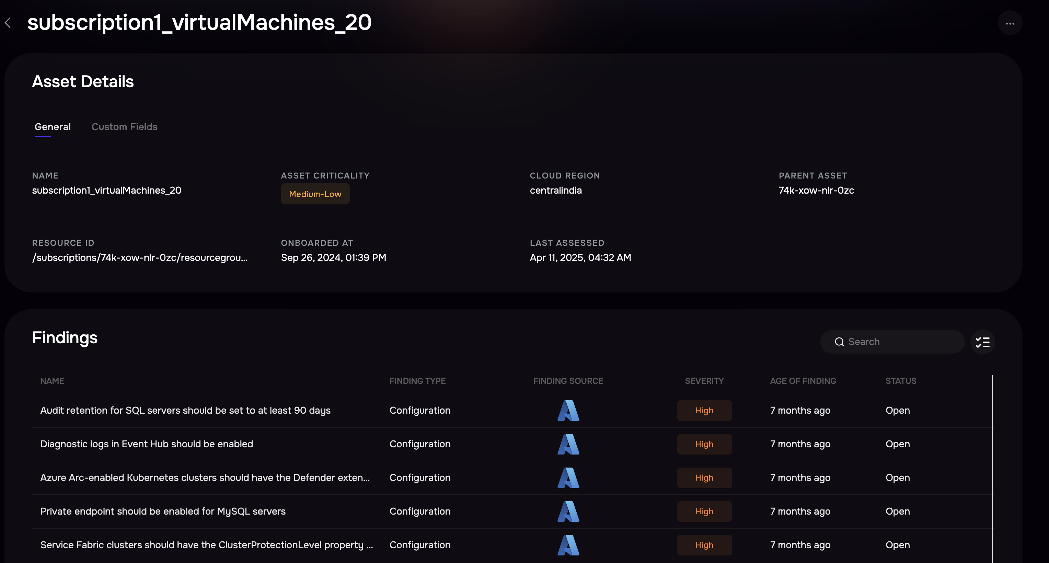Click Configuration type in Azure Arc-enabled Kubernetes row
Screen dimensions: 1049x563
420,478
